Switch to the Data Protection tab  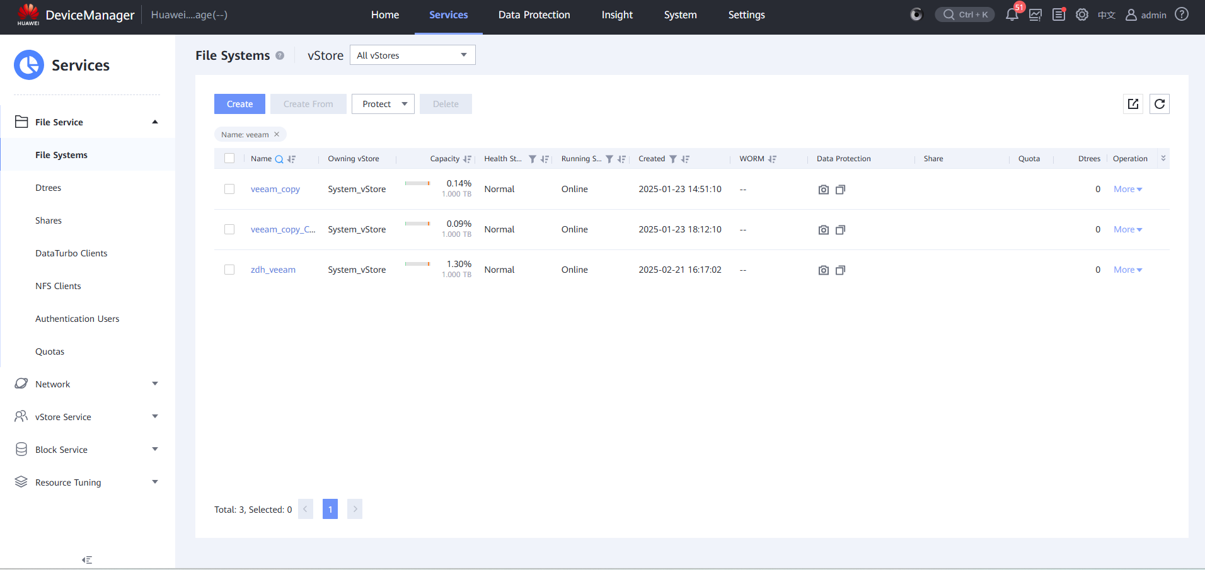coord(534,15)
